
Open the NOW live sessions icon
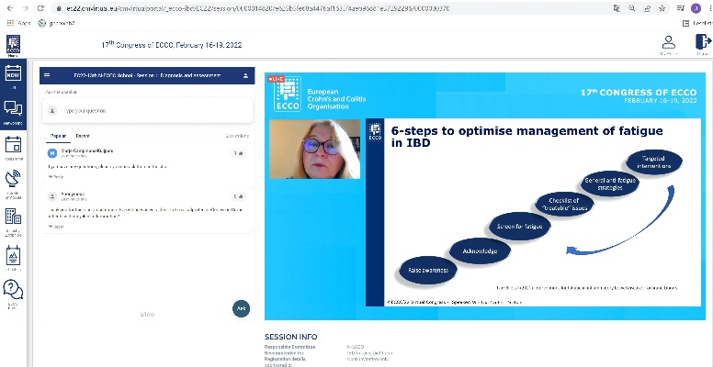13,76
